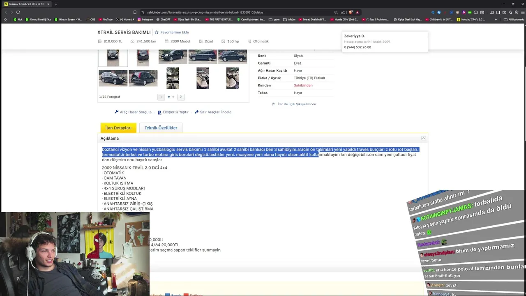Click gallery previous-page left arrow
The width and height of the screenshot is (526, 296).
161,97
